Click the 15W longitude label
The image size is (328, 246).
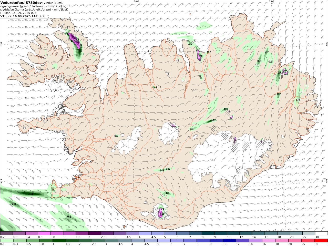click(271, 1)
